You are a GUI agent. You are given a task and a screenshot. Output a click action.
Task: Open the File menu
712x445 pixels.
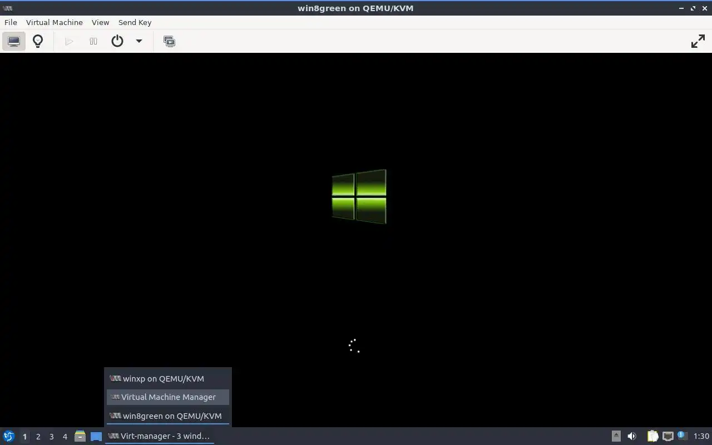[x=11, y=22]
